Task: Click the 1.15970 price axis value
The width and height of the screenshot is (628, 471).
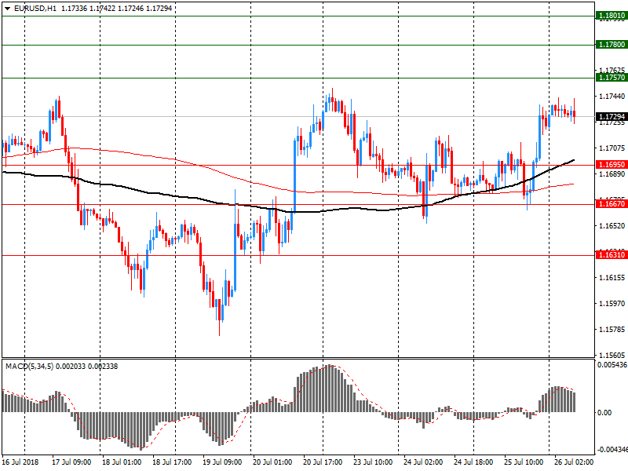Action: point(612,304)
